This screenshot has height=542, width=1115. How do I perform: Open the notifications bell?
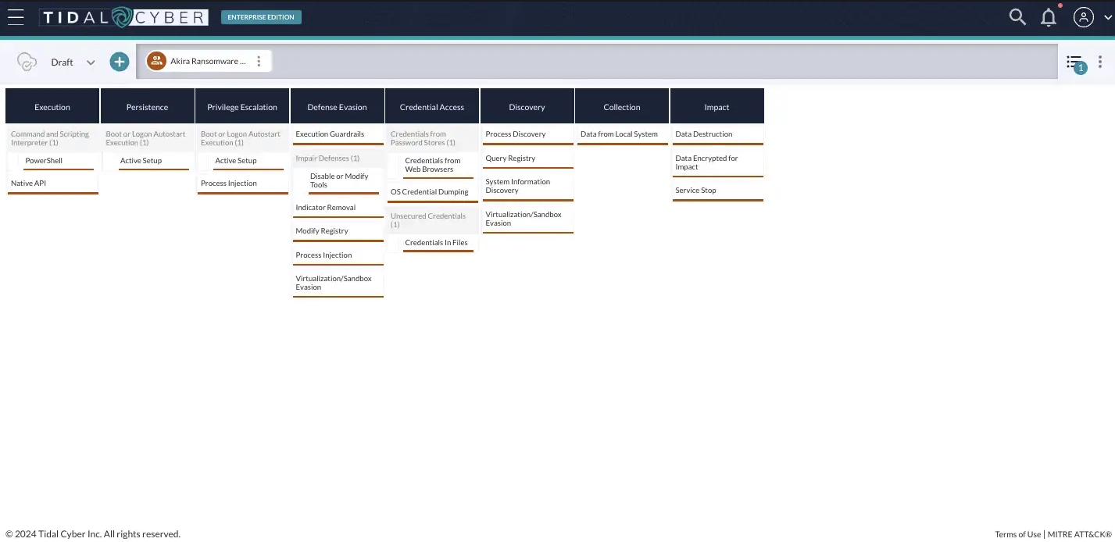[1049, 17]
